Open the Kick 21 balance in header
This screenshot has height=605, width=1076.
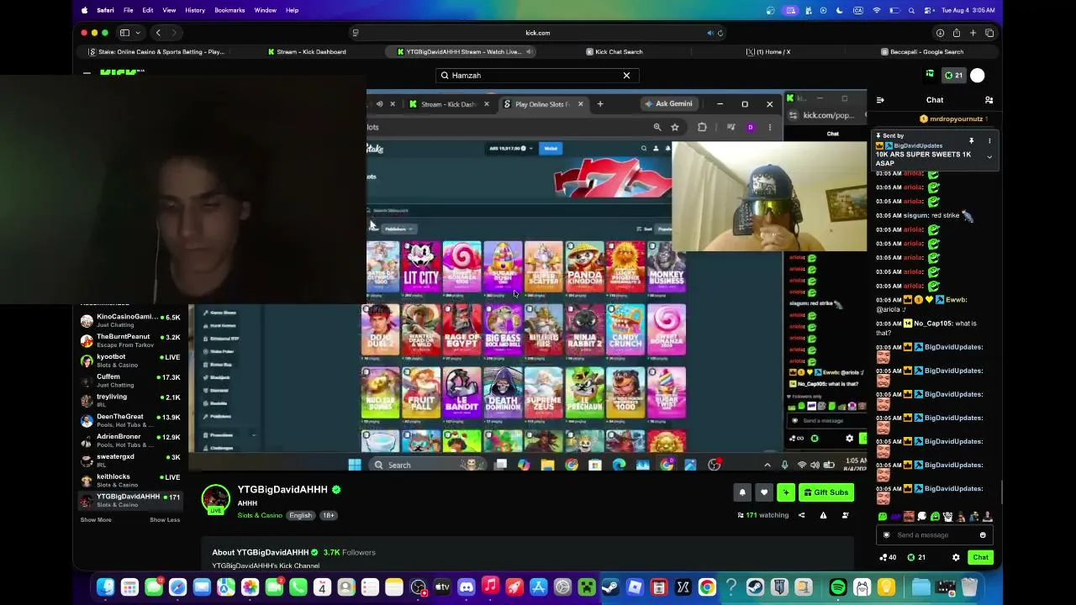[953, 76]
